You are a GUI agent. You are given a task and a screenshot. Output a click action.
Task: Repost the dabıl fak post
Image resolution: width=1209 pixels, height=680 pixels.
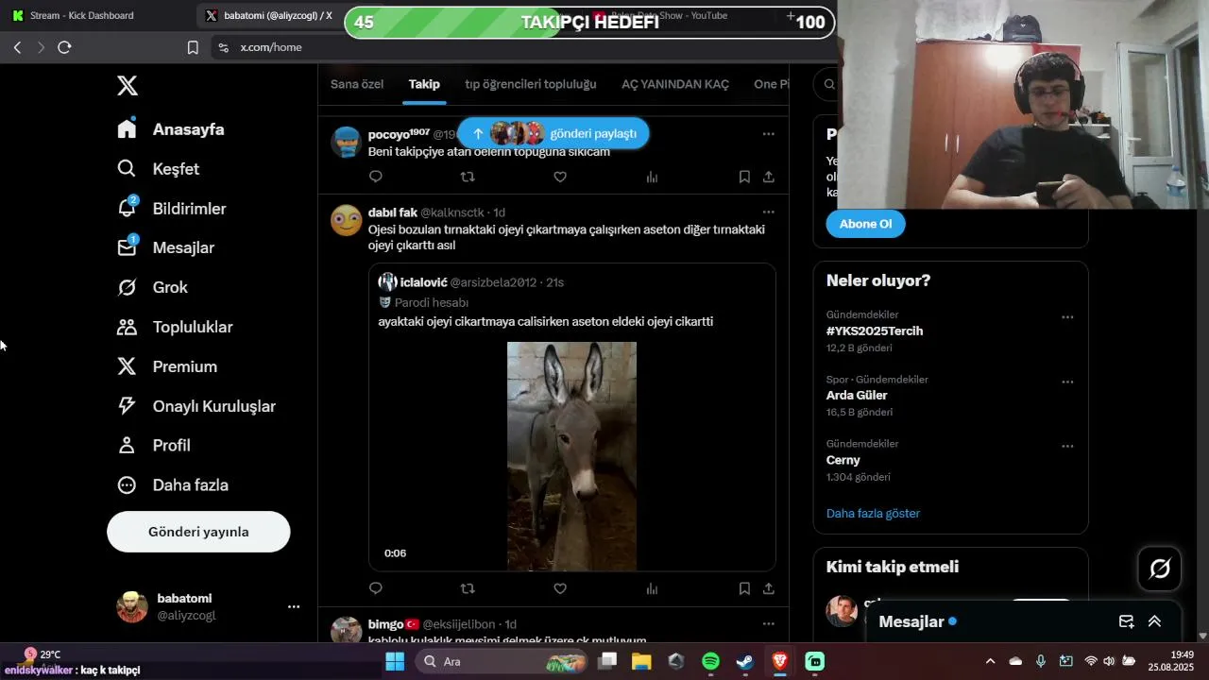click(x=468, y=588)
